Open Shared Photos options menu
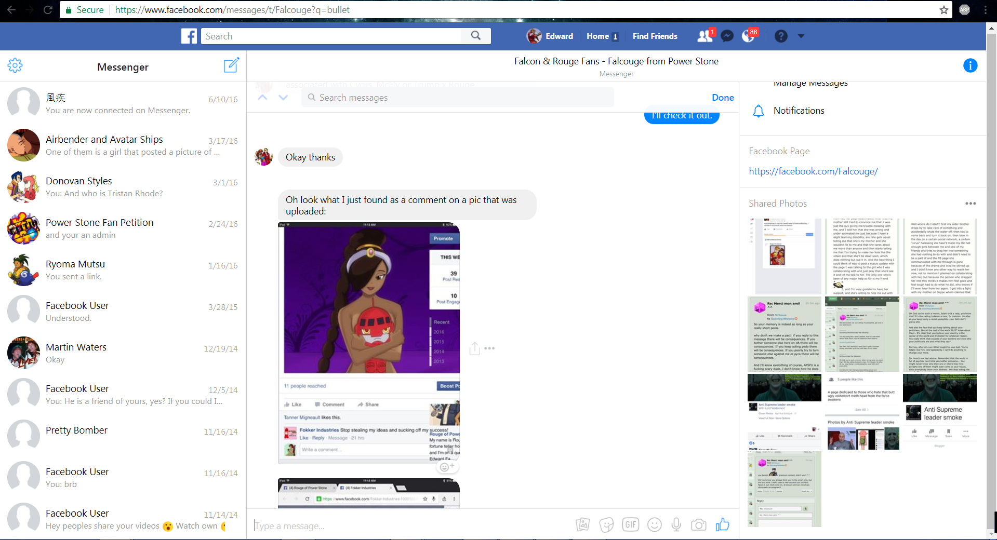The height and width of the screenshot is (540, 997). (971, 204)
